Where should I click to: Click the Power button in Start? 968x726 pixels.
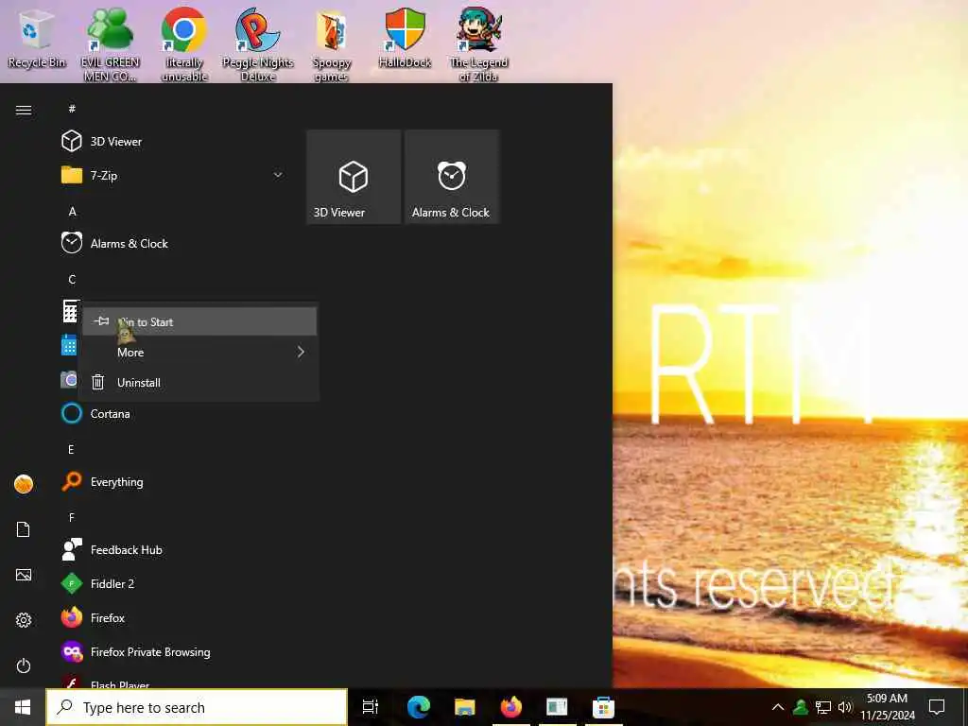(24, 665)
